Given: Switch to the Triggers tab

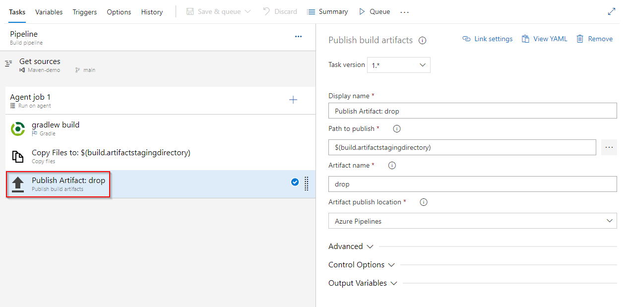Looking at the screenshot, I should 84,11.
